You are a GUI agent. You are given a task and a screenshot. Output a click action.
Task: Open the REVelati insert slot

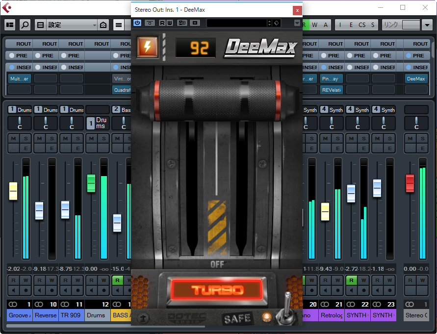click(x=332, y=90)
